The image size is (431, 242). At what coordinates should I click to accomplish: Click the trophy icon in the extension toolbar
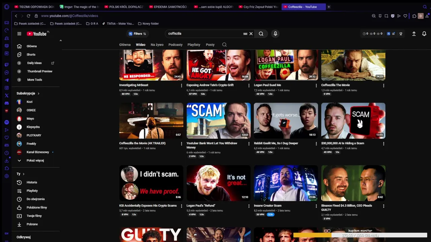tap(401, 34)
